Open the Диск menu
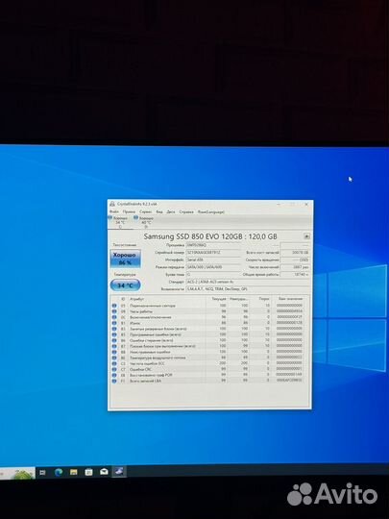The height and width of the screenshot is (519, 389). coord(171,211)
